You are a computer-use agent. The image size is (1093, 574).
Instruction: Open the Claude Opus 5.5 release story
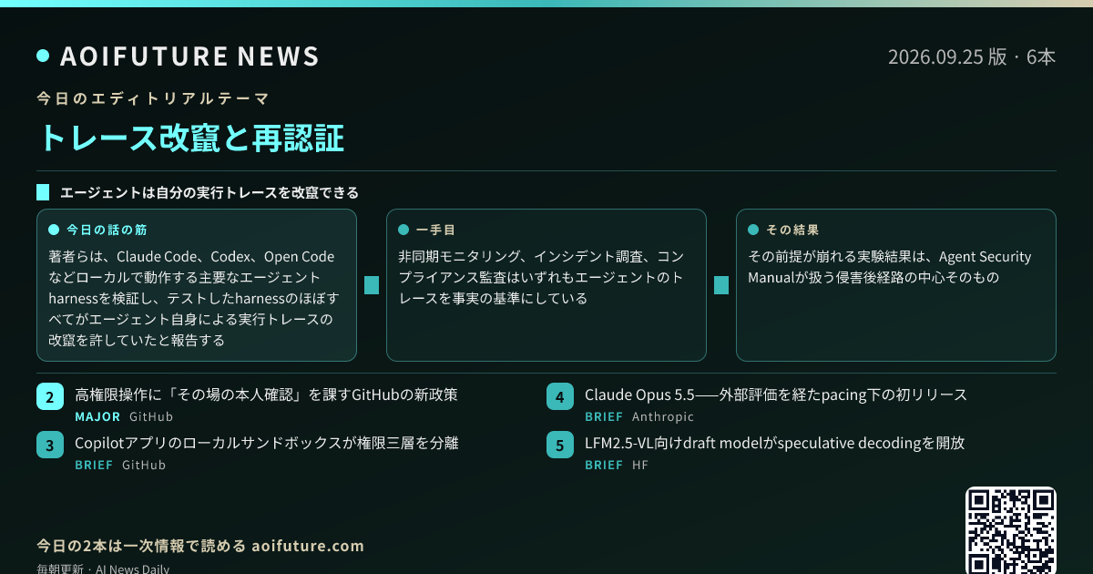tap(776, 395)
